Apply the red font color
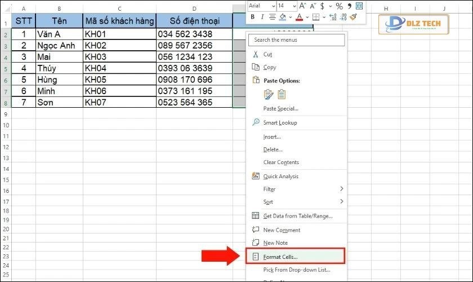This screenshot has height=282, width=473. [299, 17]
